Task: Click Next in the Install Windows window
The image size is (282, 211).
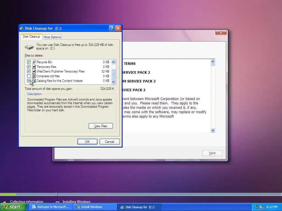Action: (212, 153)
